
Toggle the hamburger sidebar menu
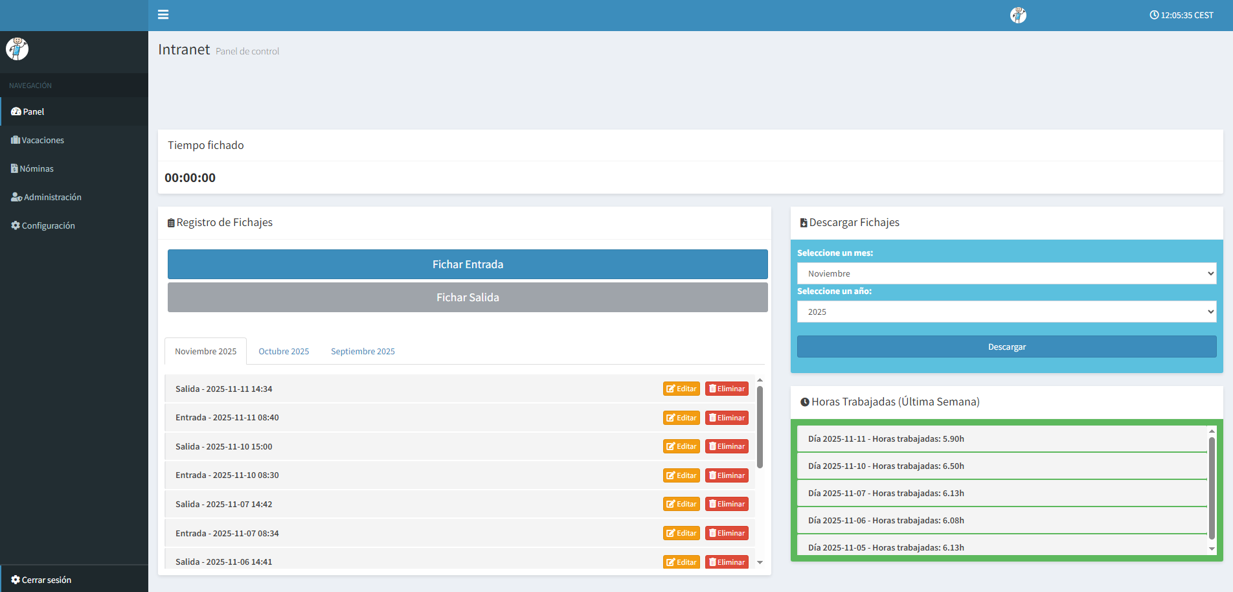[163, 15]
